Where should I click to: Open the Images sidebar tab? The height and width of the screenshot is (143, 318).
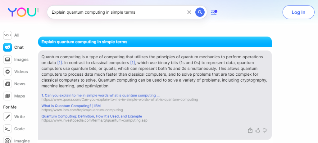pyautogui.click(x=16, y=60)
